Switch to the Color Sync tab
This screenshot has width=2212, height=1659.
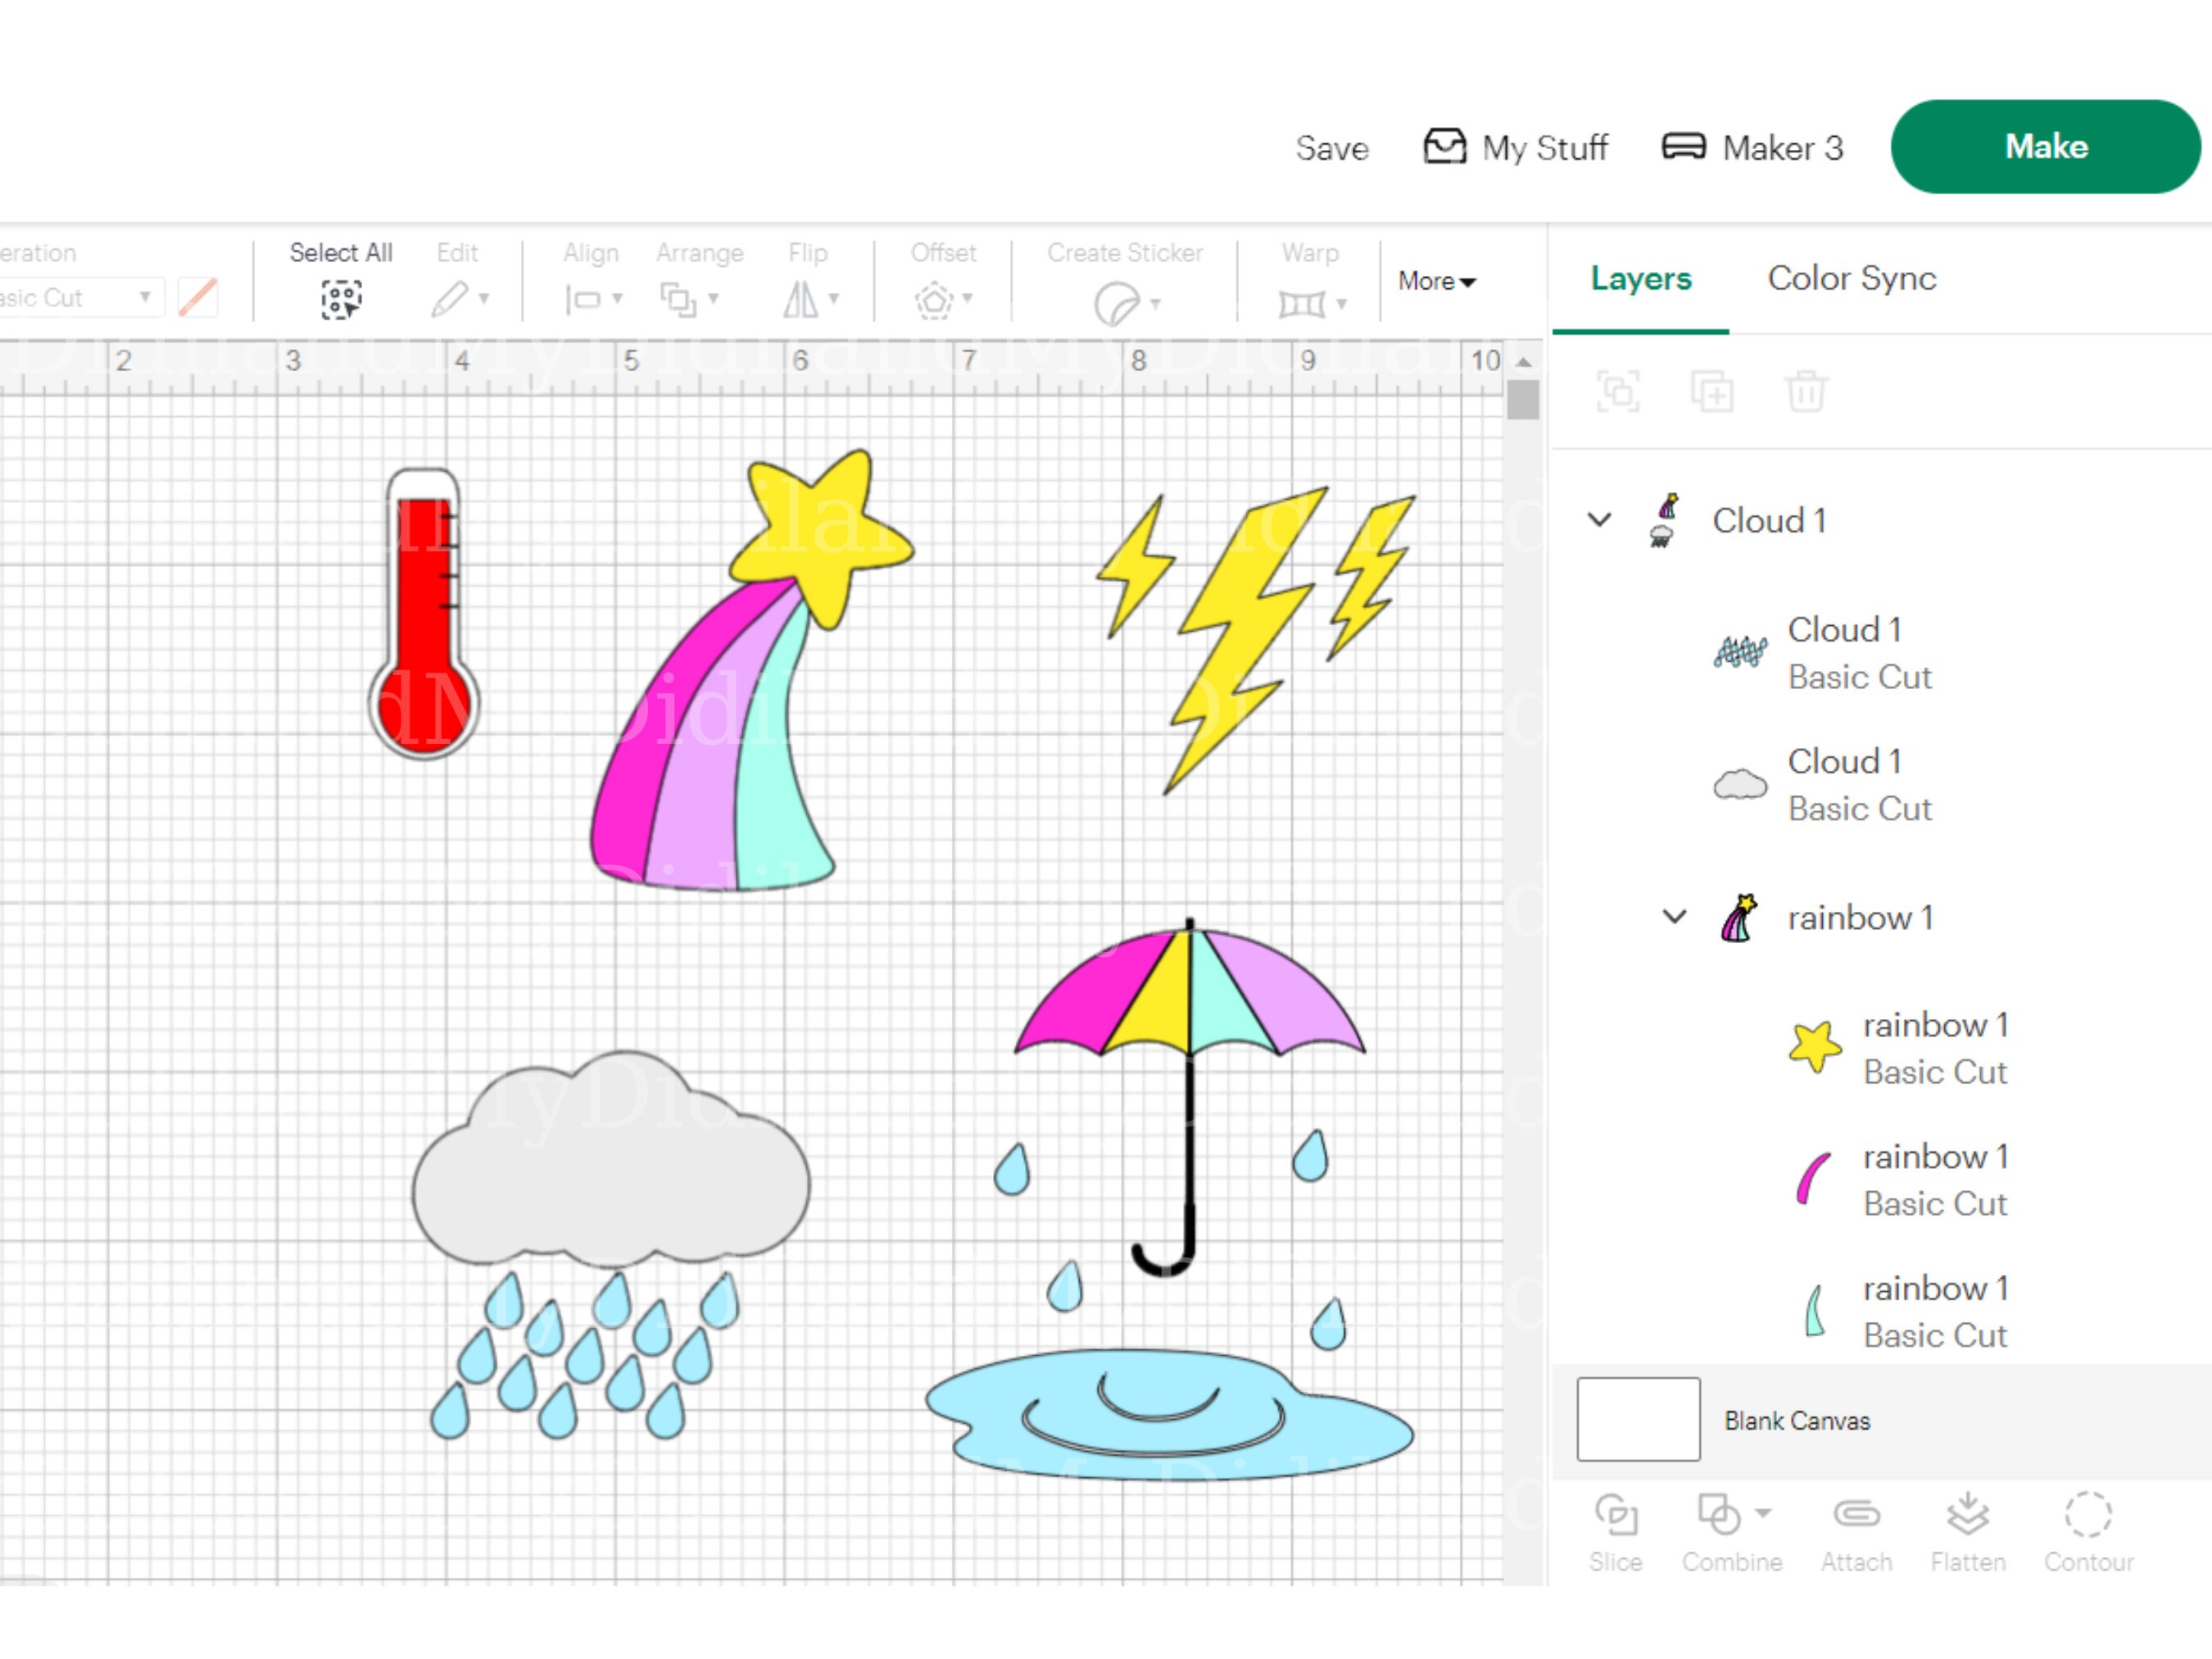[1851, 279]
